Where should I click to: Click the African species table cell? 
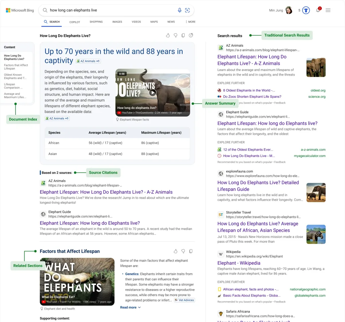[x=54, y=143]
